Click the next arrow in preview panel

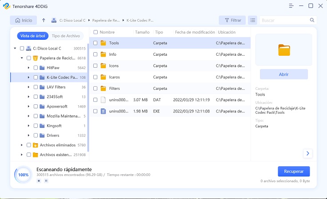308,153
